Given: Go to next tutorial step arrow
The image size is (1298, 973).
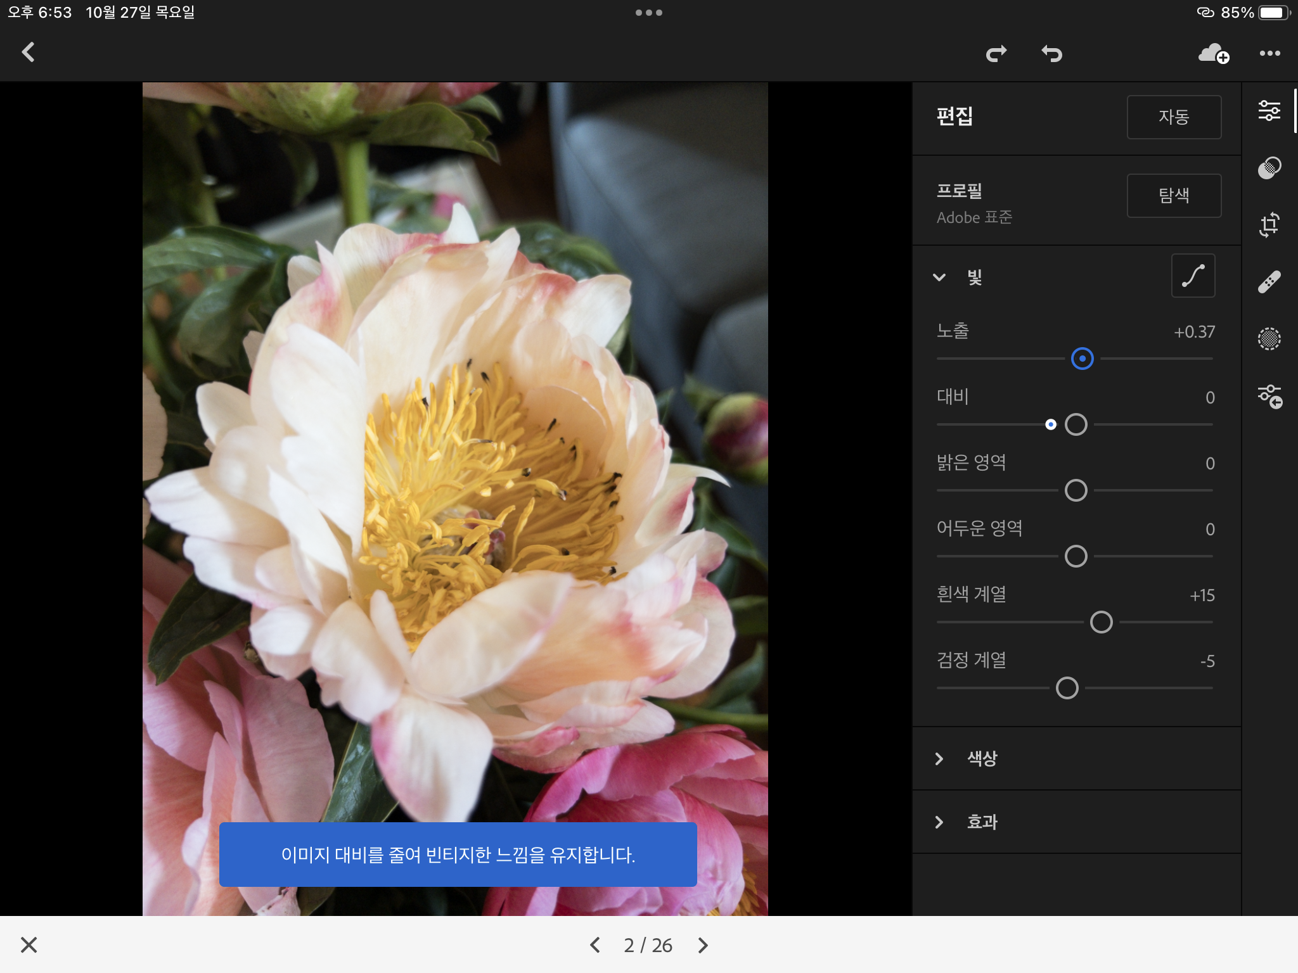Looking at the screenshot, I should point(703,945).
